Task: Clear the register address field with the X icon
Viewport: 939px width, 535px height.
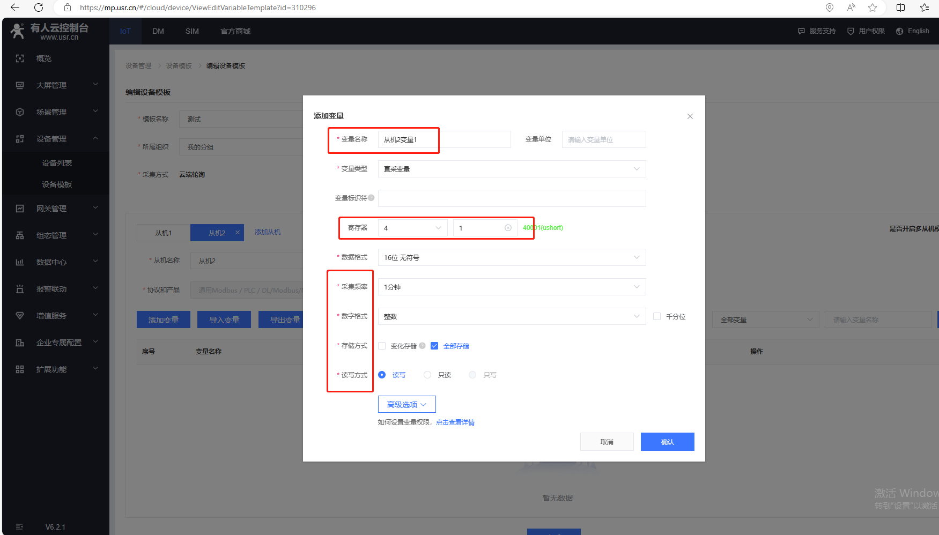Action: [x=508, y=228]
